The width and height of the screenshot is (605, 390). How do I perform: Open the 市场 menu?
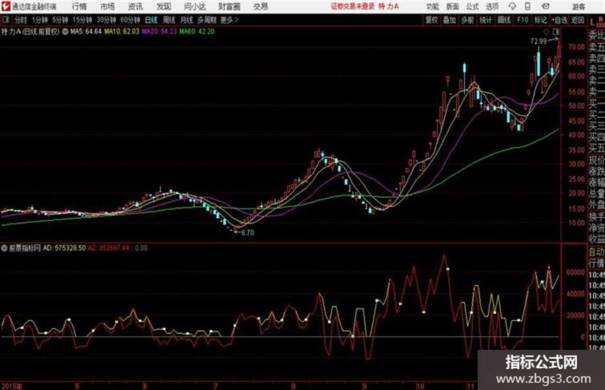coord(108,6)
